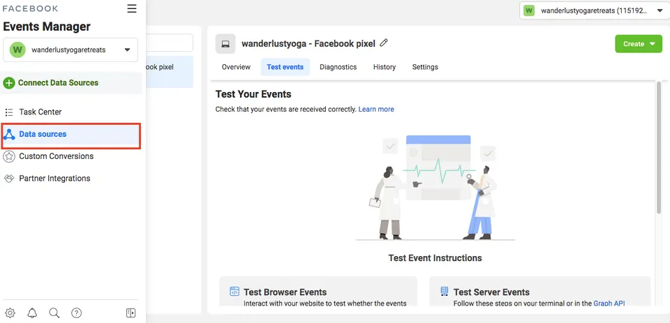Open notifications bell icon
This screenshot has height=323, width=670.
32,313
